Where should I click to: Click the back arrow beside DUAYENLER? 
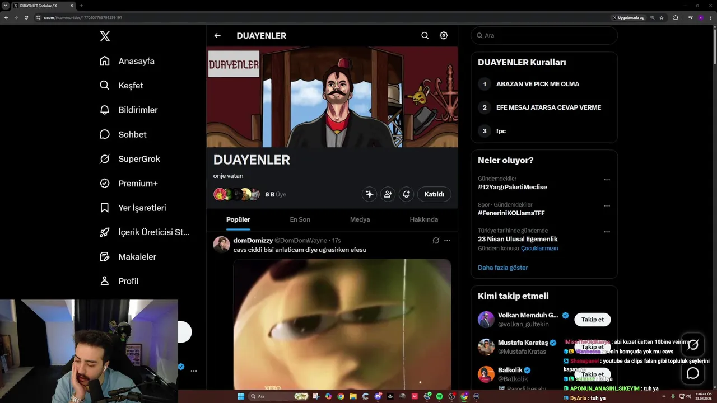click(x=217, y=36)
